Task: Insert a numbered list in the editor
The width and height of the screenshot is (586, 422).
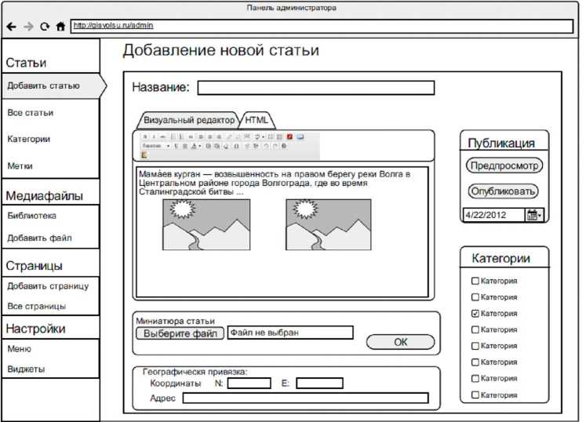Action: [181, 136]
